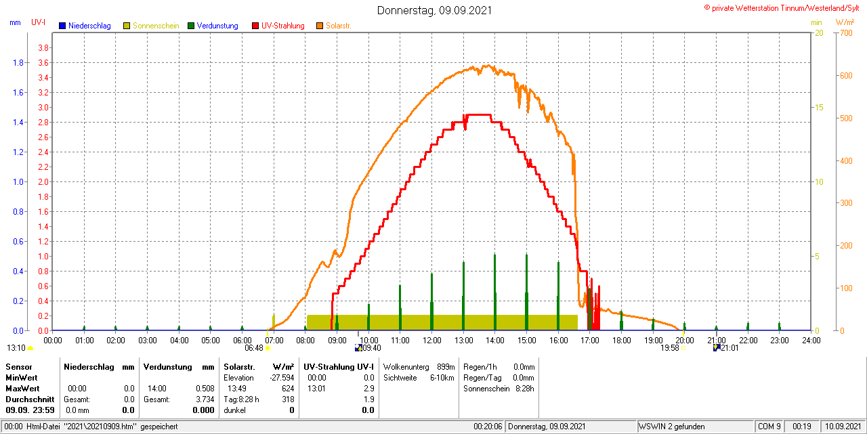Click the yellow min axis unit label

click(817, 22)
